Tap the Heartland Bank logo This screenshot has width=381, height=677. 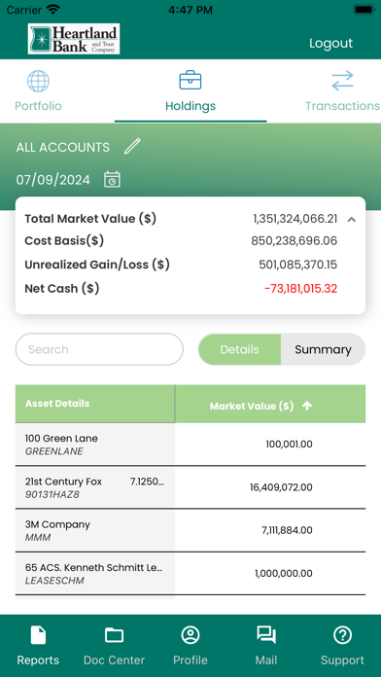[74, 39]
